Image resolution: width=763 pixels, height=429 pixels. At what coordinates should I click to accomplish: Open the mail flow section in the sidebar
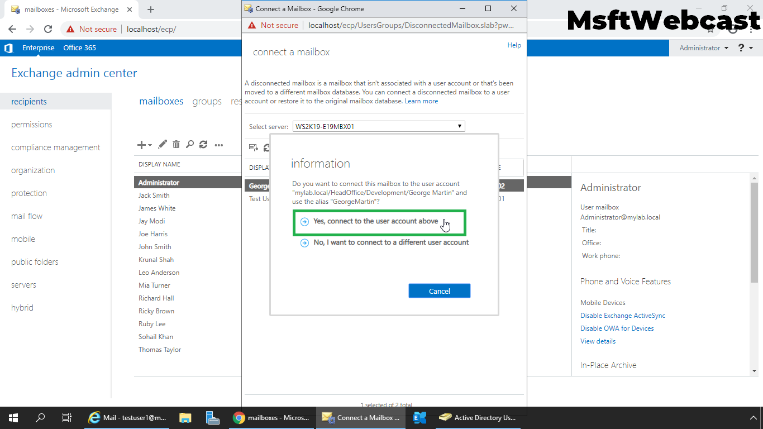tap(26, 216)
